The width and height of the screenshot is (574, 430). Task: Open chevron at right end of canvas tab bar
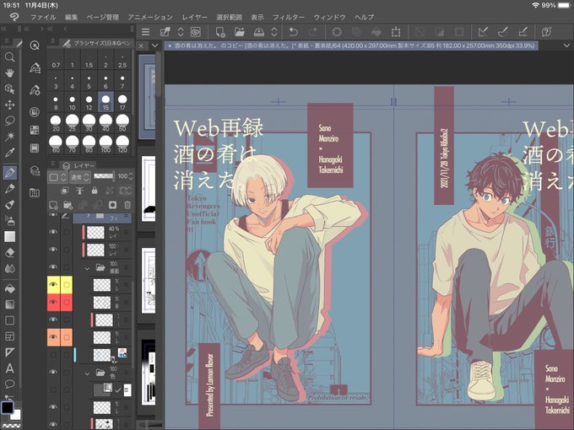pos(566,46)
